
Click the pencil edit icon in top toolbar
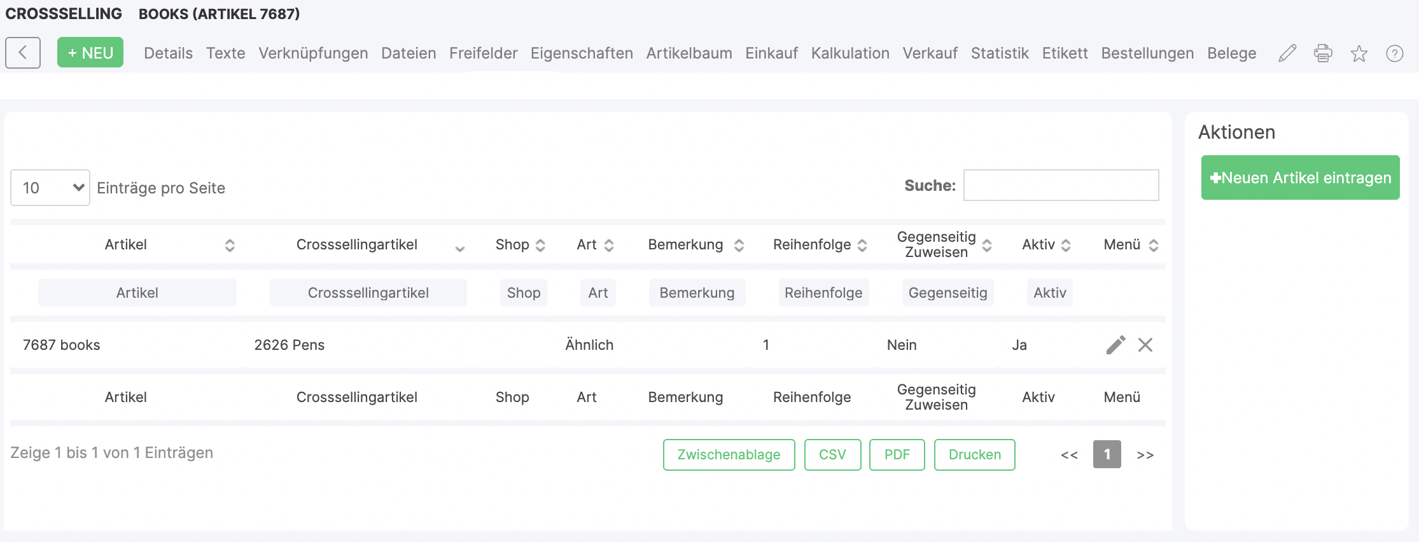1287,53
